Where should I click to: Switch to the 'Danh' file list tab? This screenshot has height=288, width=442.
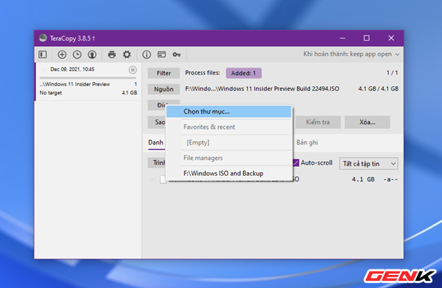point(156,143)
